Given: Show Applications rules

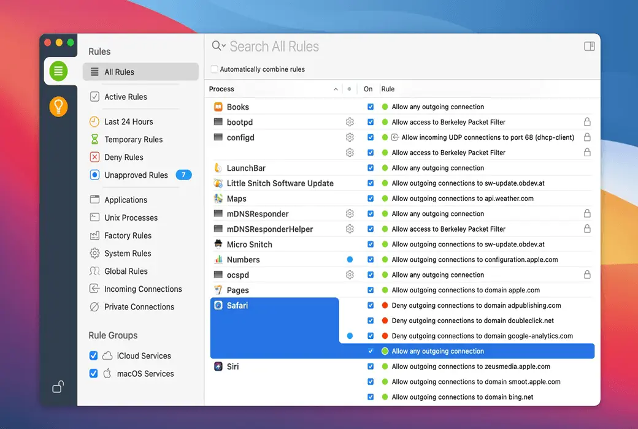Looking at the screenshot, I should pos(125,200).
